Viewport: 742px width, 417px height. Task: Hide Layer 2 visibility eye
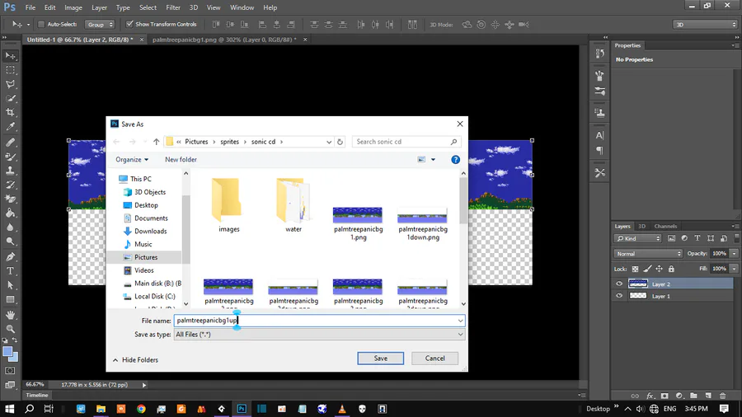pos(619,284)
